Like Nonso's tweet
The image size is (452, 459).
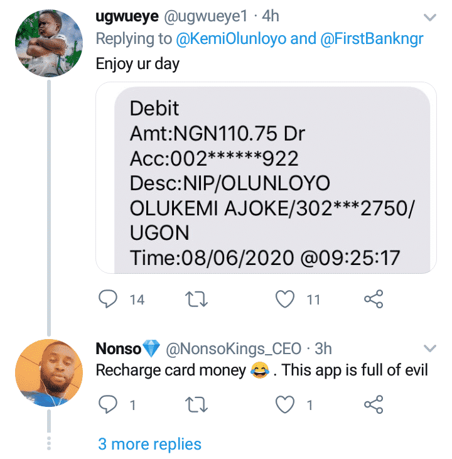click(x=286, y=406)
